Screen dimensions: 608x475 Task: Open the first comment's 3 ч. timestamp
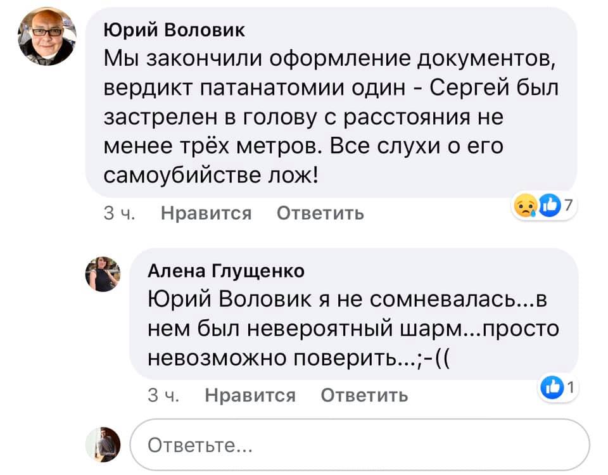(x=120, y=213)
